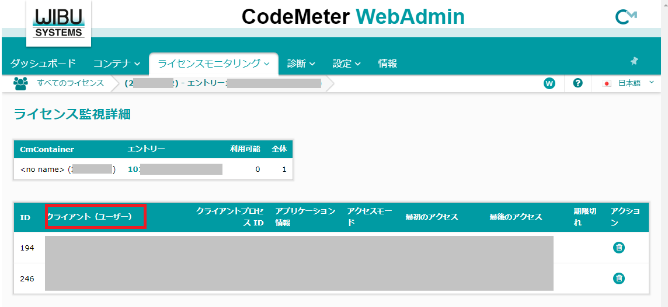
Task: Select the row with ID 246
Action: (x=332, y=278)
